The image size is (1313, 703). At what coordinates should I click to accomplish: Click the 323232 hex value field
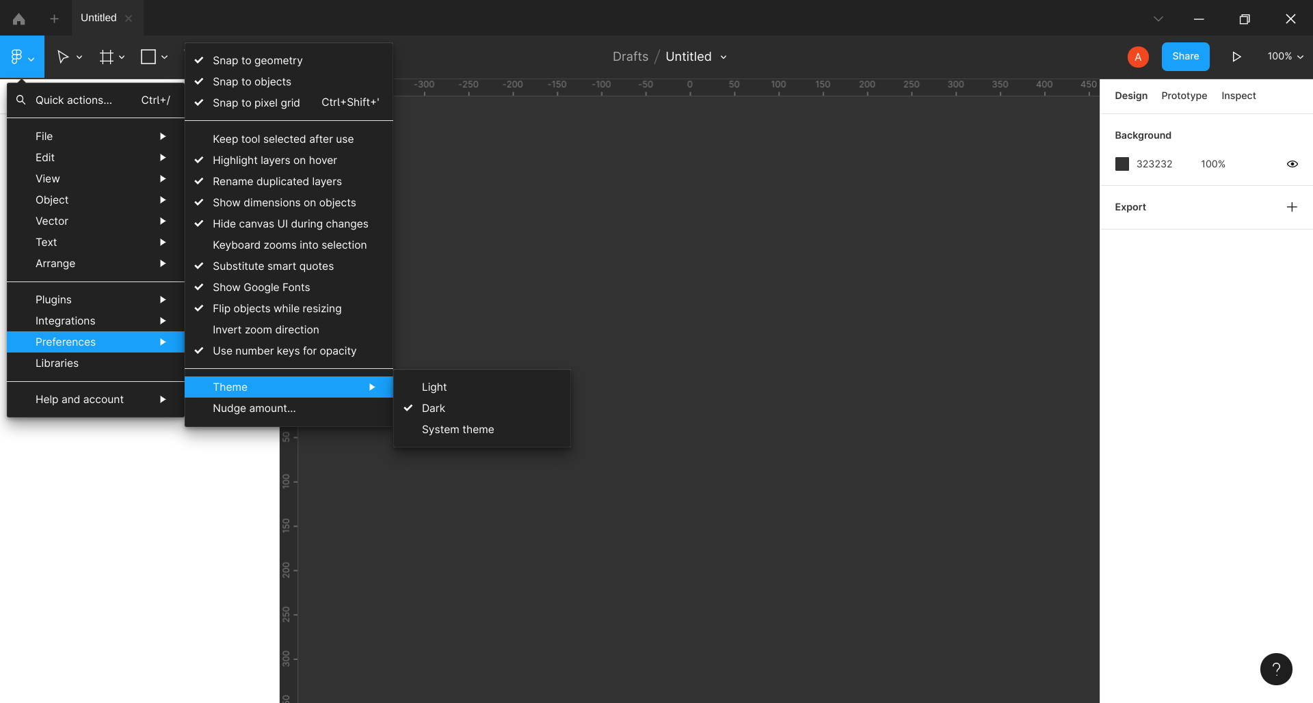(x=1154, y=164)
